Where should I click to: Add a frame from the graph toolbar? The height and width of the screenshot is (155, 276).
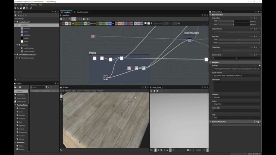(x=148, y=23)
